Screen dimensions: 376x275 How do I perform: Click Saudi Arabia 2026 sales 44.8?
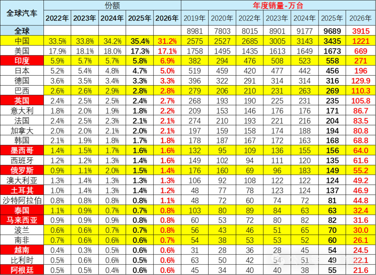point(361,201)
